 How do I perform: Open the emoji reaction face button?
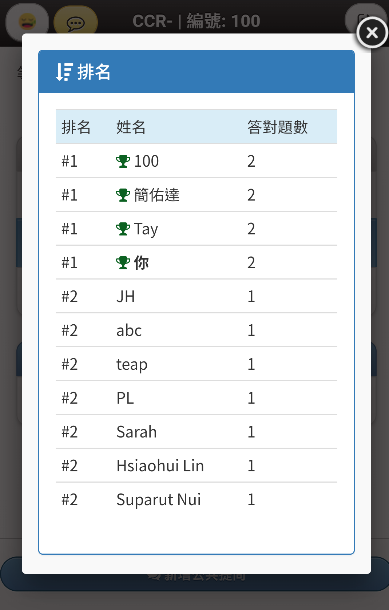point(27,22)
